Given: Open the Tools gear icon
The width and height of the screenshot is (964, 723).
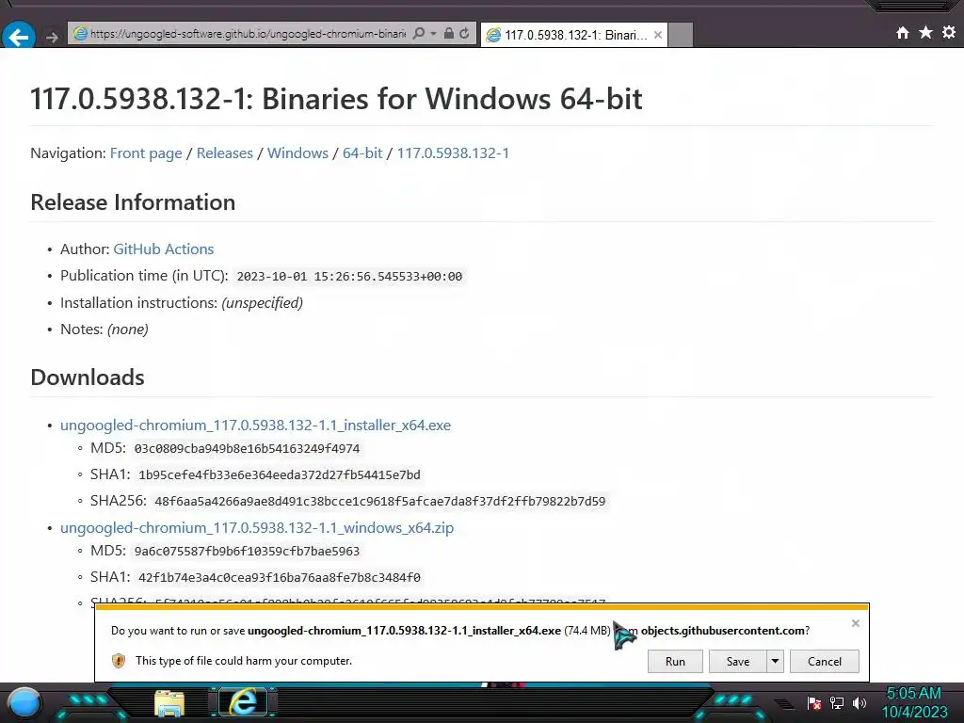Looking at the screenshot, I should coord(949,32).
